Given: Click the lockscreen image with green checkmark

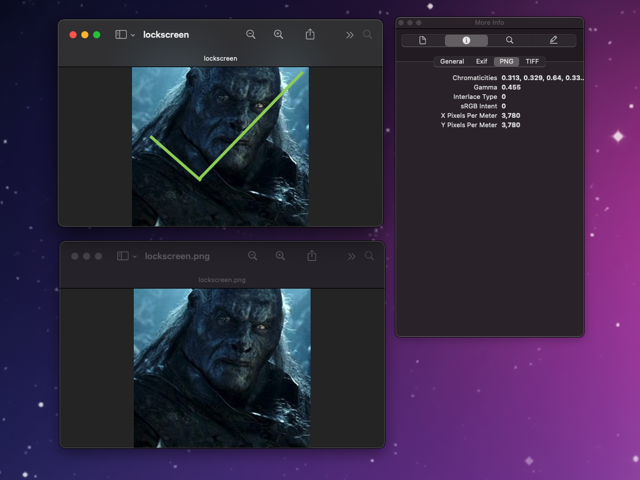Looking at the screenshot, I should click(220, 147).
